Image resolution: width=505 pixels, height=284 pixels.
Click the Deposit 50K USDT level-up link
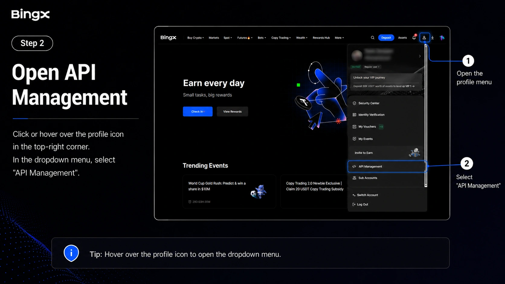point(384,86)
